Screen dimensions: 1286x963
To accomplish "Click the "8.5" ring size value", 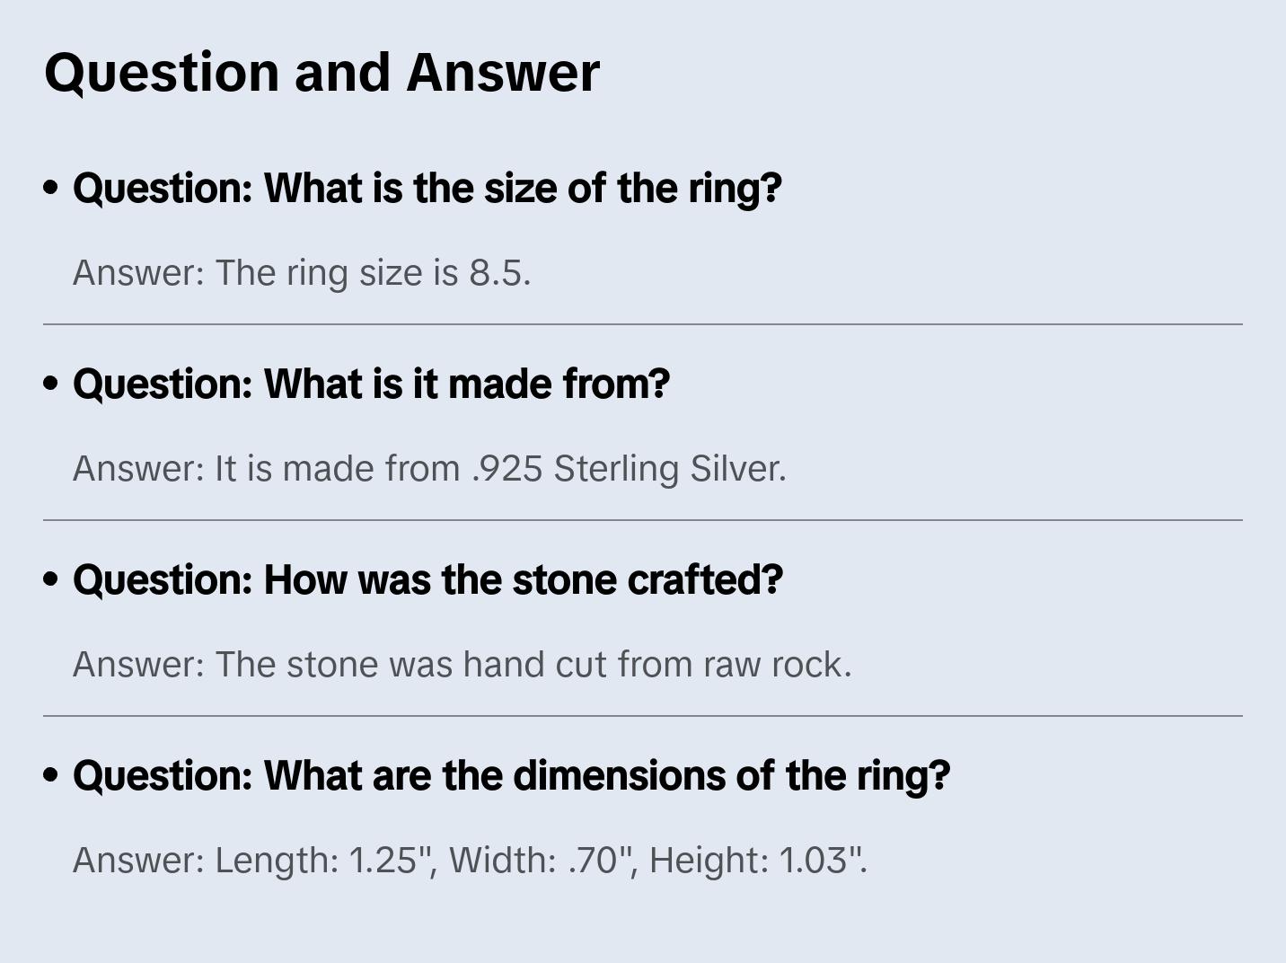I will pyautogui.click(x=498, y=273).
